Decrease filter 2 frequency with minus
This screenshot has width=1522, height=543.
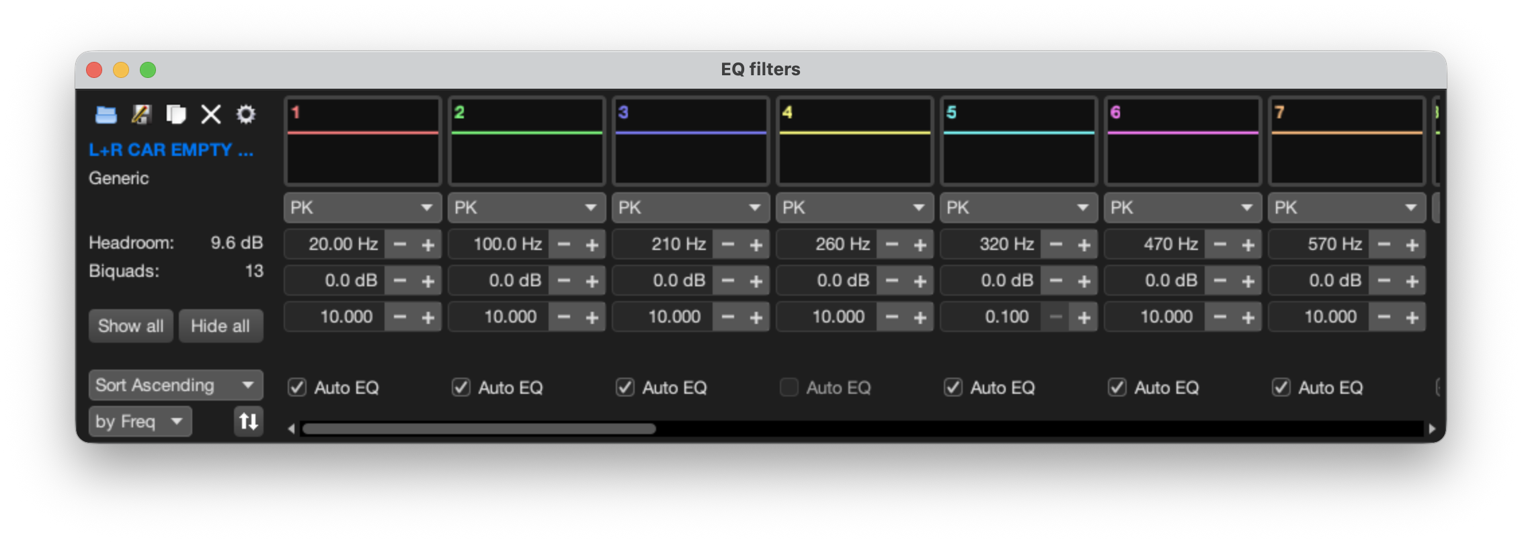pyautogui.click(x=564, y=245)
